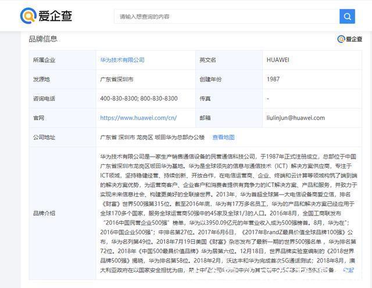
Task: Click the 英文名 label cell
Action: click(x=229, y=60)
